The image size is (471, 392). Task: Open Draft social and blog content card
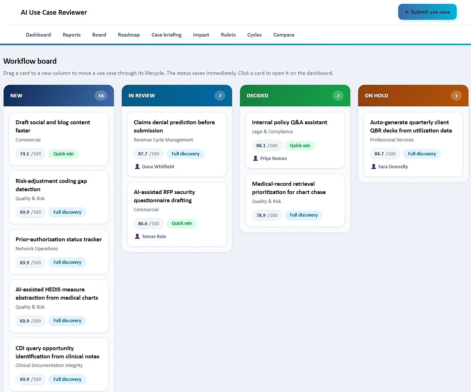click(x=59, y=139)
